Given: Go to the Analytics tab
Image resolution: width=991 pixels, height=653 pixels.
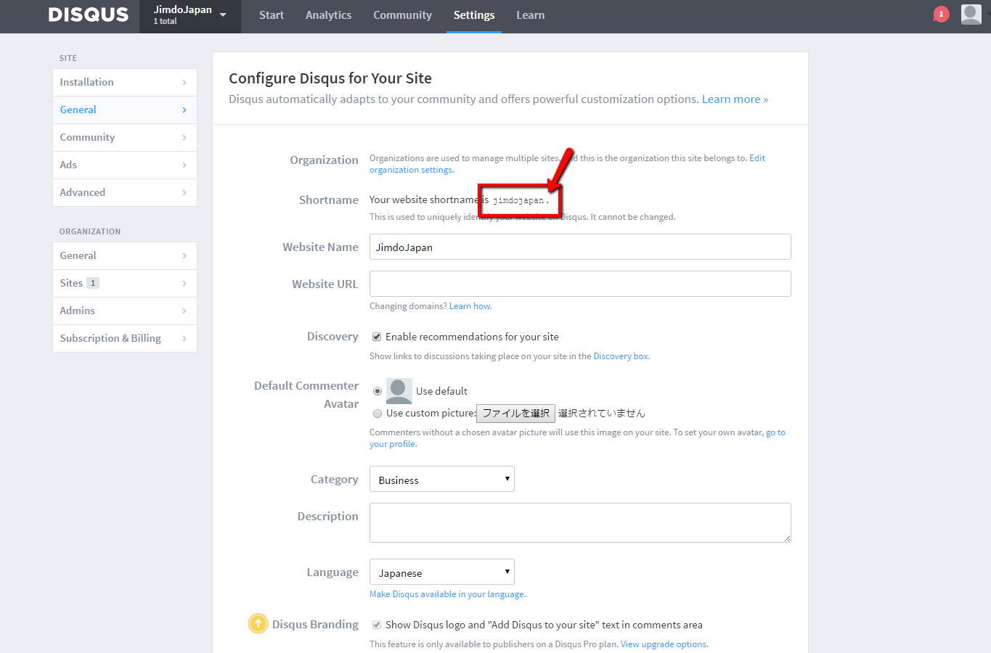Looking at the screenshot, I should click(x=328, y=15).
